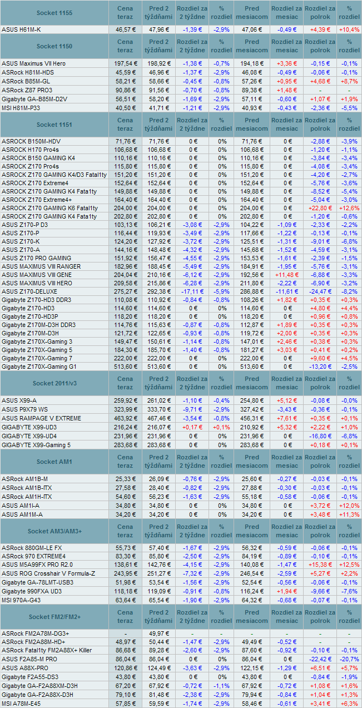Click the ASUS A88X-PRO product name
This screenshot has height=708, width=362.
point(24,667)
